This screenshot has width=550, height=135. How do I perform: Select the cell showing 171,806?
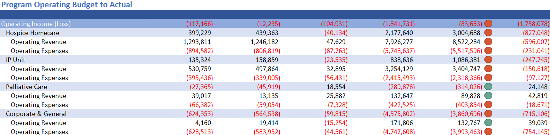(401, 123)
